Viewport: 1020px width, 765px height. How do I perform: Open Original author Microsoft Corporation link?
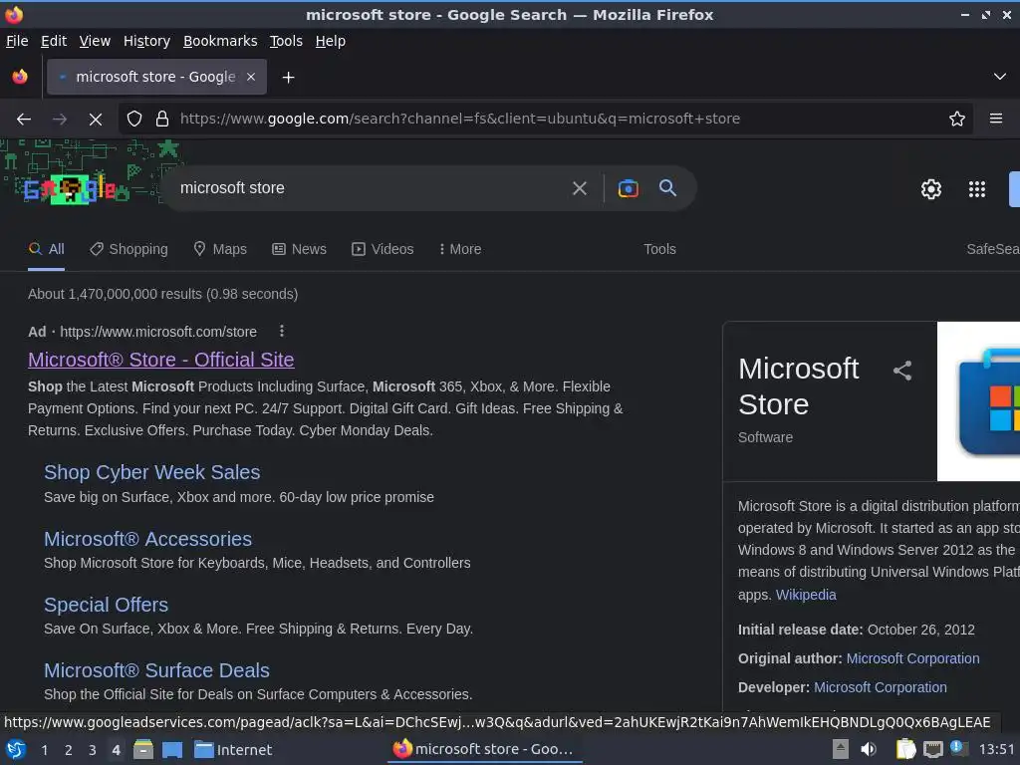[912, 658]
